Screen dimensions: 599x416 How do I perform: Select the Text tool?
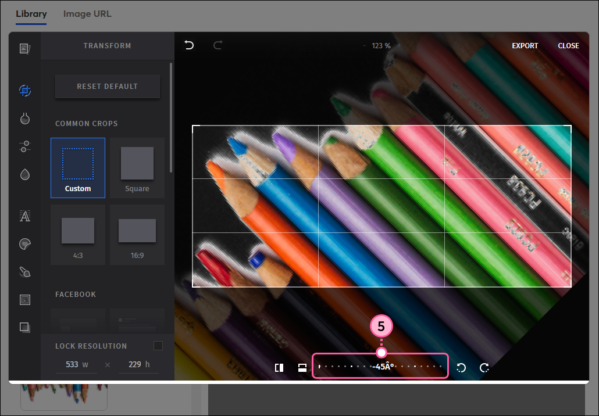tap(25, 216)
